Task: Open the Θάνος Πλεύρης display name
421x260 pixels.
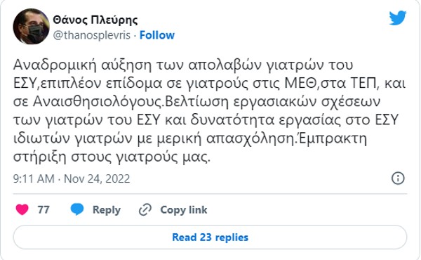Action: 95,20
